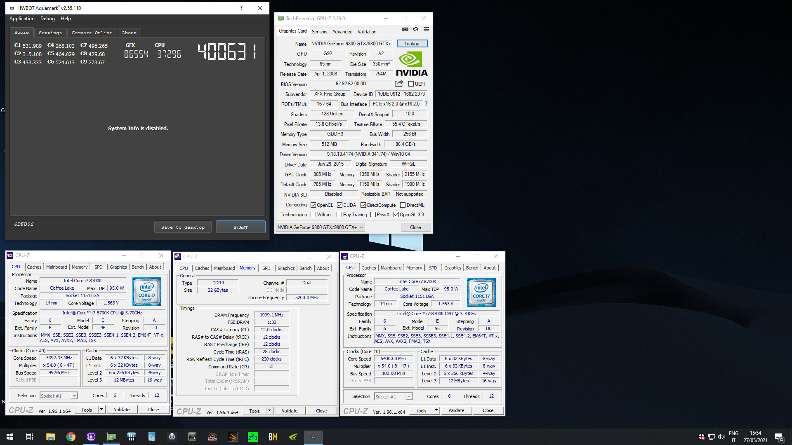Open the GPU-Z hamburger menu
Image resolution: width=792 pixels, height=445 pixels.
point(426,30)
